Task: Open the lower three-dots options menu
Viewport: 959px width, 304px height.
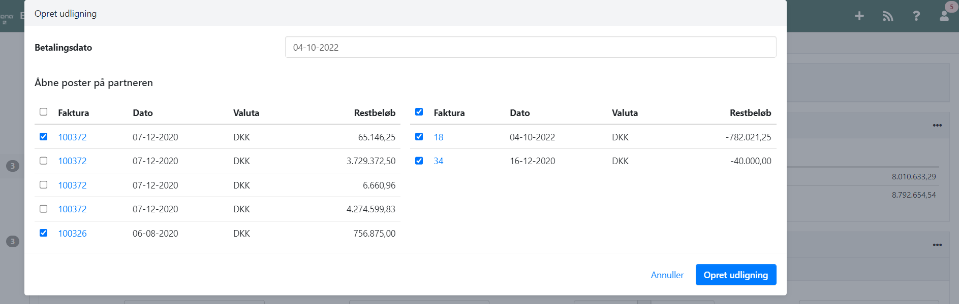Action: tap(937, 245)
